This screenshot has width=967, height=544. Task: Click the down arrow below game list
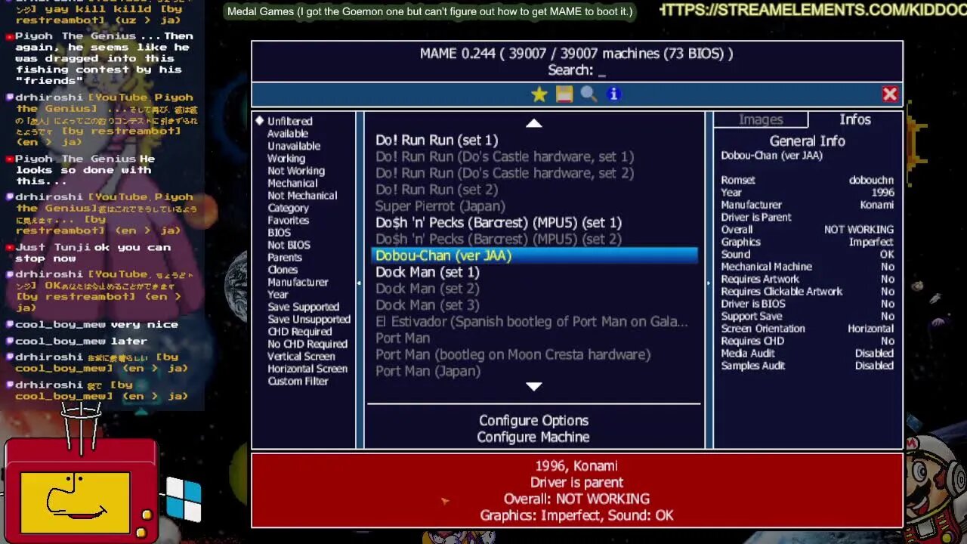[534, 386]
